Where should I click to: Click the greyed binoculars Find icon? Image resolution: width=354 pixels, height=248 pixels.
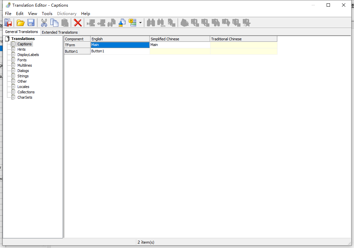151,23
